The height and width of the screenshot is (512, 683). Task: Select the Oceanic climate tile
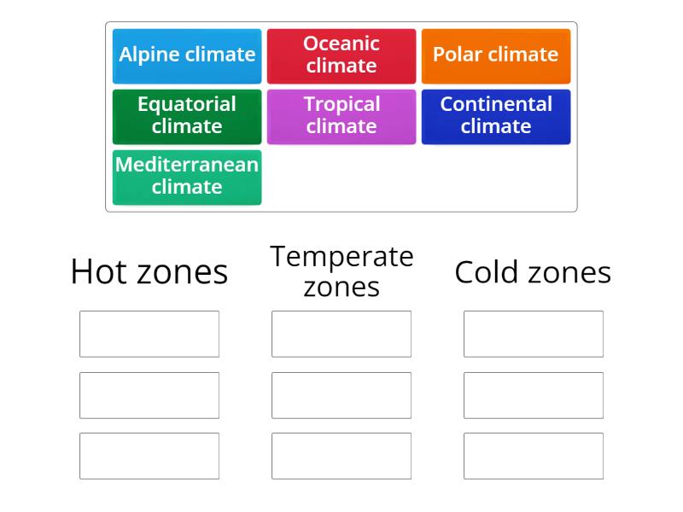(x=341, y=55)
